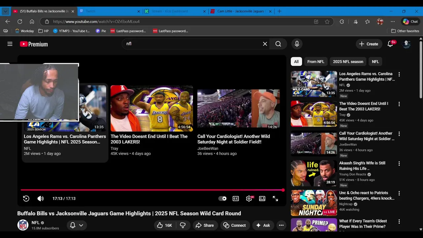
Task: Click Unc & Ocho react video title
Action: tap(367, 196)
